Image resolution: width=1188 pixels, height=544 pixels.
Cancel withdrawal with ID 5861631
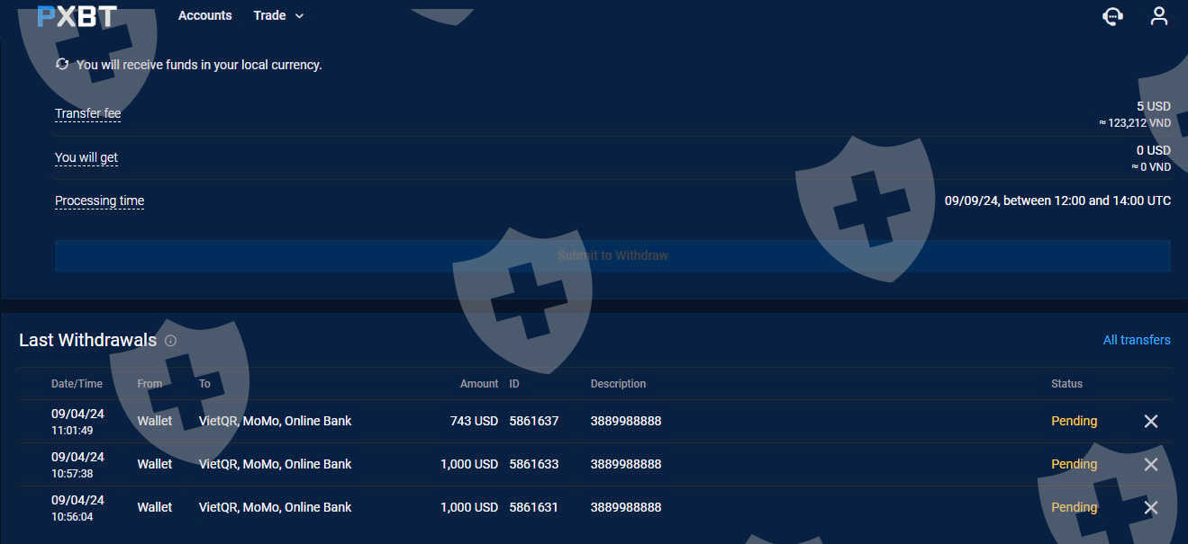[1150, 507]
